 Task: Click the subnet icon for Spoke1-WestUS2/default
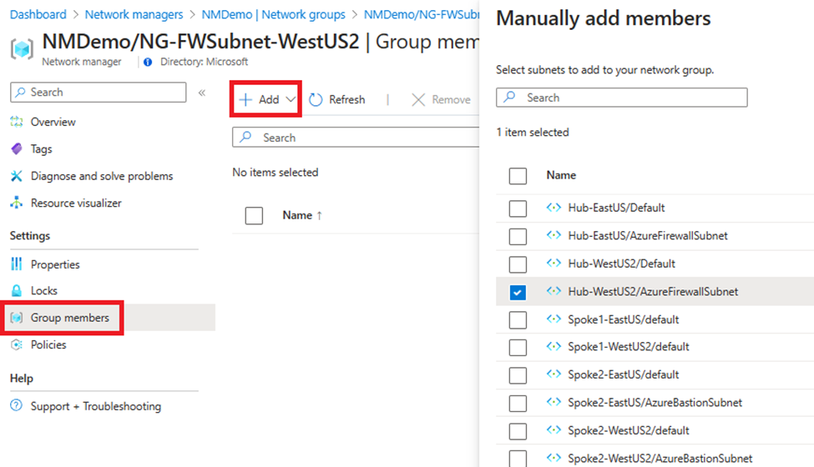554,347
